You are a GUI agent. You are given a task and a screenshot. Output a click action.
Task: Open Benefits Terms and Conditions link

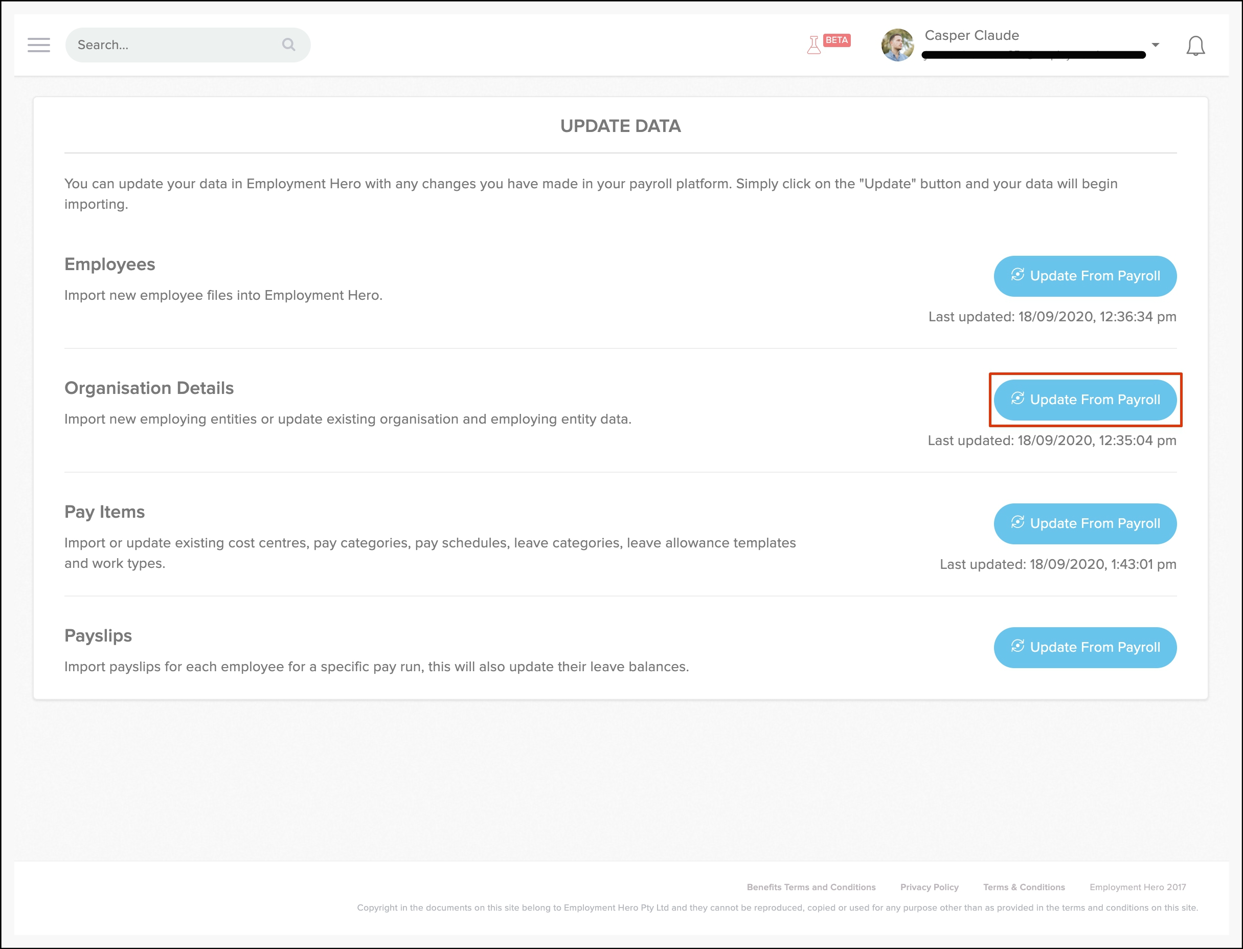click(810, 887)
